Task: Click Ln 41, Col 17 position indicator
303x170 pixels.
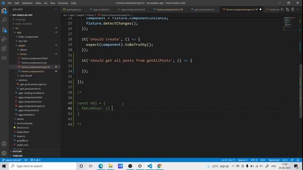Action: point(228,160)
